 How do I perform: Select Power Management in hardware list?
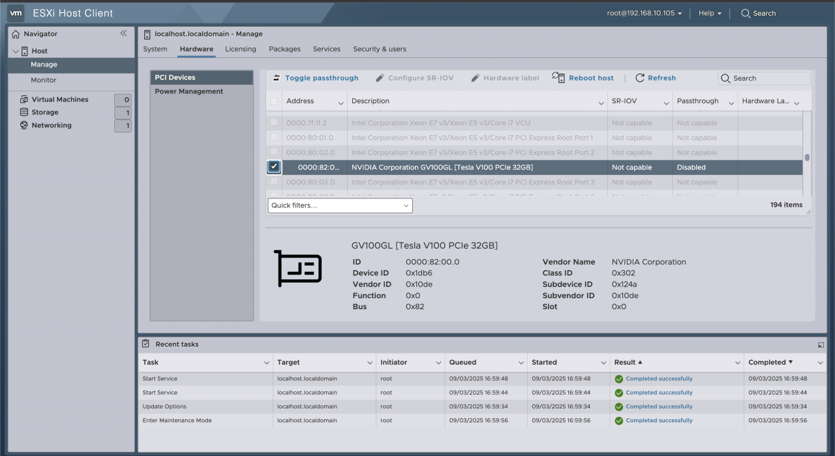click(202, 91)
